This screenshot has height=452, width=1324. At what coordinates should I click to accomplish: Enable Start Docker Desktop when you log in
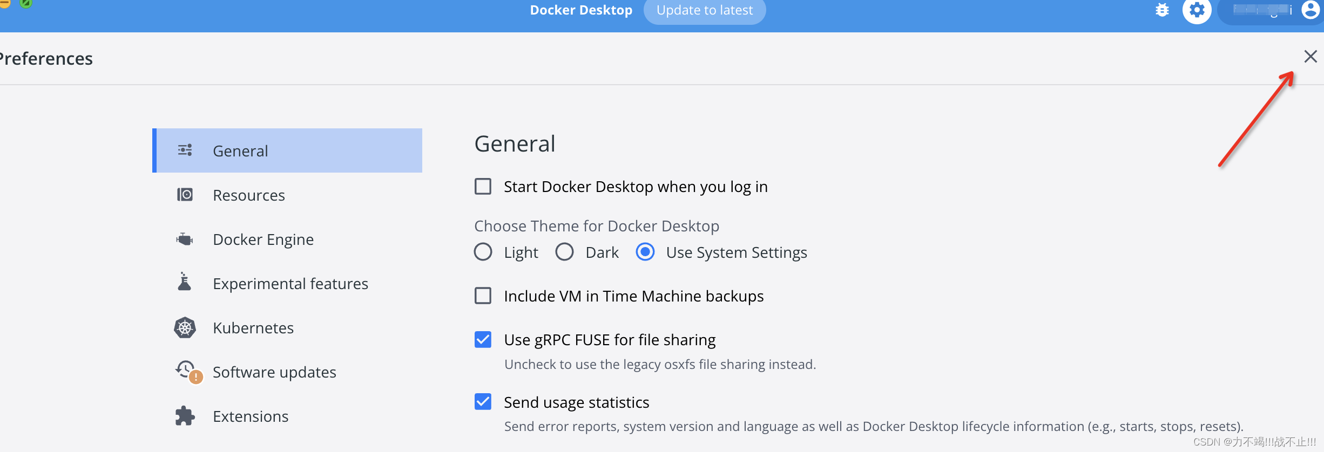click(483, 187)
